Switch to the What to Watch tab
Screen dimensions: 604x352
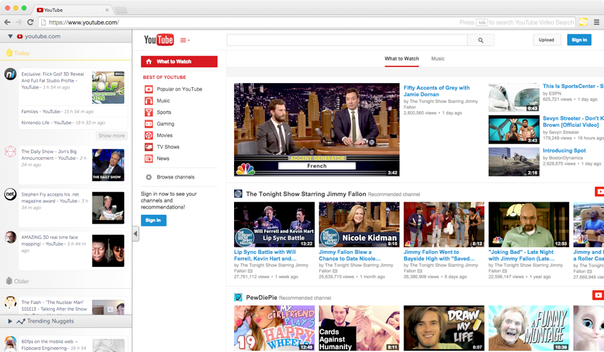[x=402, y=58]
